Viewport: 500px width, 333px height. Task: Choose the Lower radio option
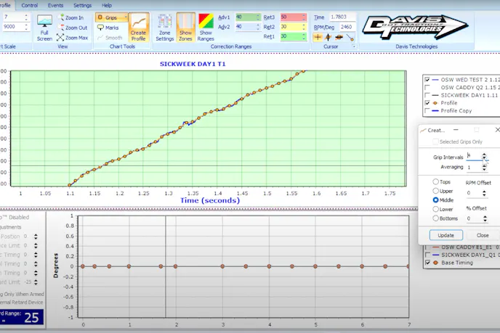pos(436,209)
